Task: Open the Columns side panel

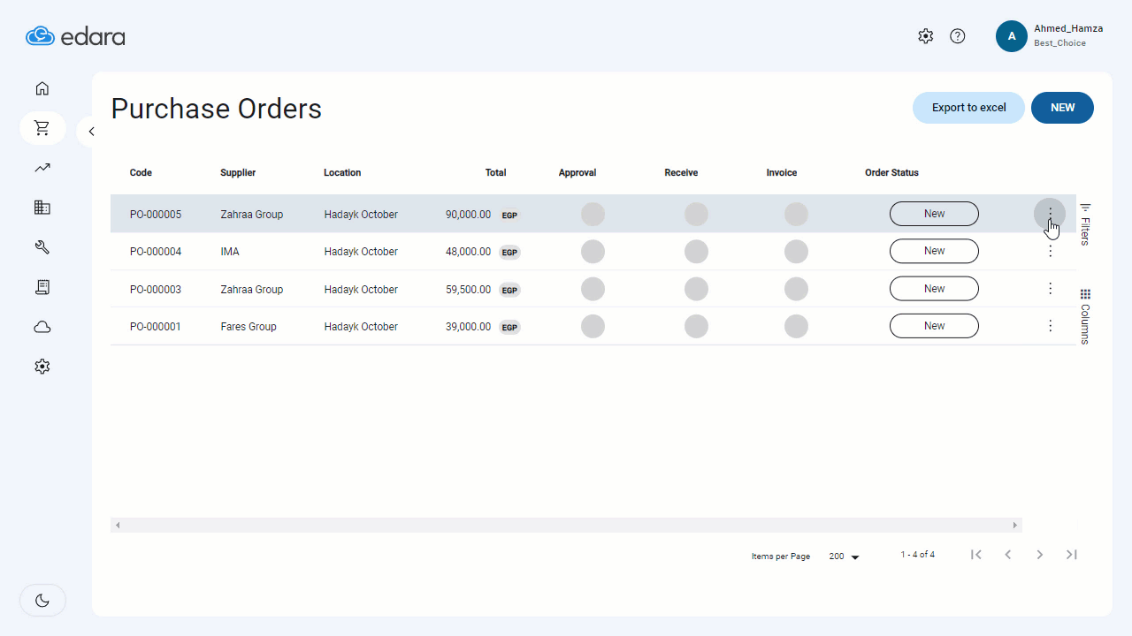Action: tap(1085, 316)
